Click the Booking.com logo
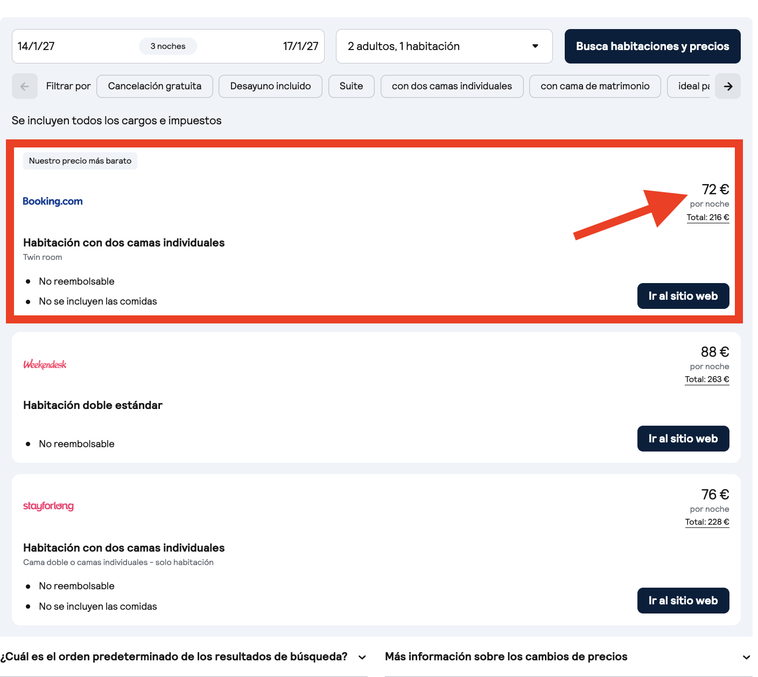This screenshot has height=677, width=758. [53, 201]
